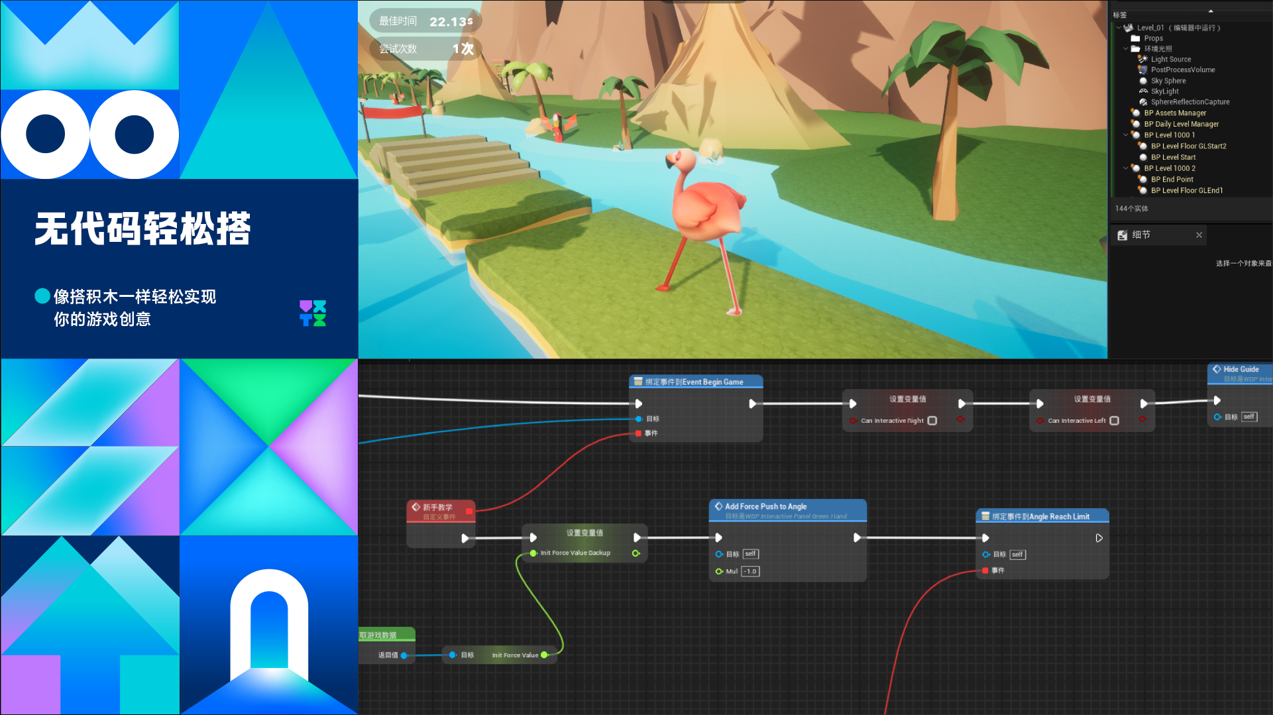Collapse the Level_01 tree root
1273x715 pixels.
tap(1119, 28)
